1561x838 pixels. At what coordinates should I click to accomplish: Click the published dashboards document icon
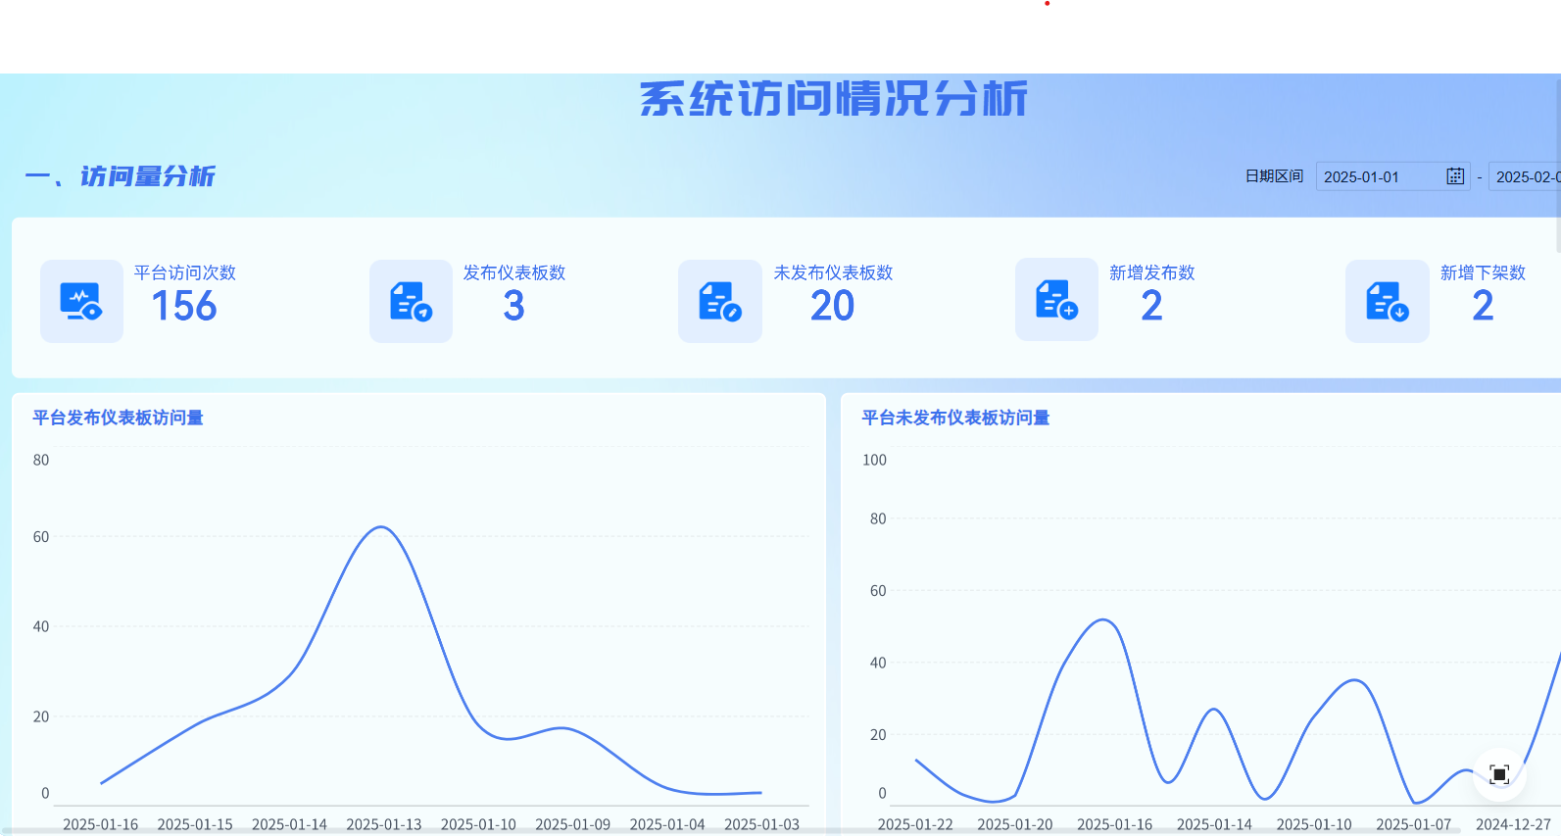[411, 301]
